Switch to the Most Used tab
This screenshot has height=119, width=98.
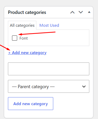[x=49, y=25]
